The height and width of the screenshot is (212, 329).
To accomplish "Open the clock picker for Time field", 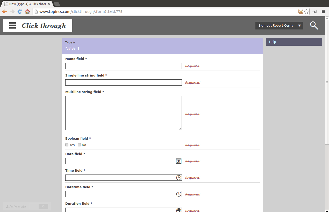I will click(x=178, y=178).
